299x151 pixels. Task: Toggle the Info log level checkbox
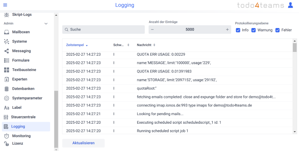[x=238, y=30]
